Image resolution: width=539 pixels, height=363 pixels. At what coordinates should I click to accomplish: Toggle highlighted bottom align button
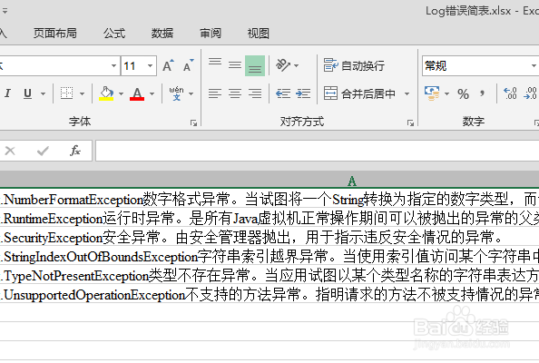click(x=255, y=65)
